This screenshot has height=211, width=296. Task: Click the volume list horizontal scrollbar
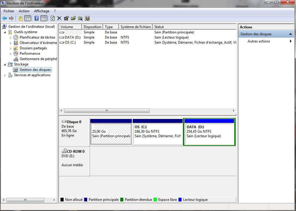[107, 111]
